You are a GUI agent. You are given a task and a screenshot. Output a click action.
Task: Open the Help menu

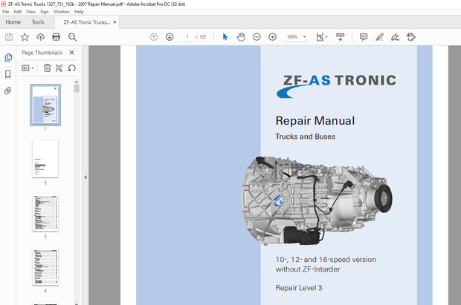pyautogui.click(x=79, y=12)
